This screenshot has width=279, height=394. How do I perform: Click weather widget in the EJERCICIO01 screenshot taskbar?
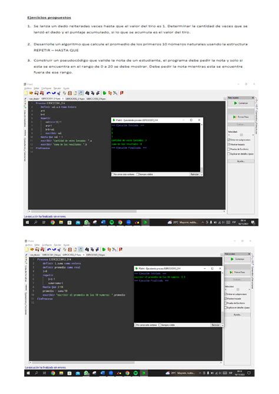[x=182, y=222]
